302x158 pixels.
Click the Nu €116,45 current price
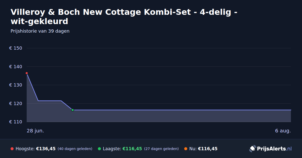click(208, 149)
